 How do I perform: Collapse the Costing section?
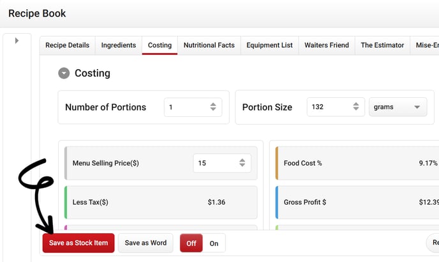[x=64, y=73]
